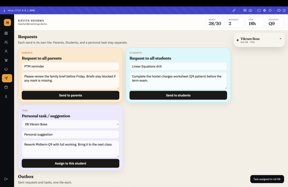Click the Personal suggestion title field
Image resolution: width=288 pixels, height=187 pixels.
tap(70, 135)
